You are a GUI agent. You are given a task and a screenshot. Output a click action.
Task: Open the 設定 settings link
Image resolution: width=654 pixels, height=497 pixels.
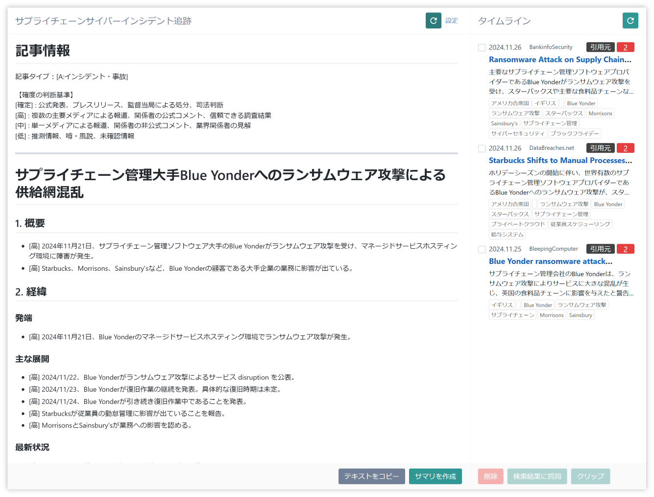pos(452,21)
